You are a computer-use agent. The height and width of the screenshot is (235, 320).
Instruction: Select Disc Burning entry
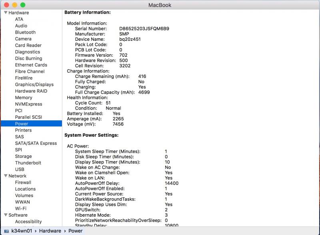28,58
